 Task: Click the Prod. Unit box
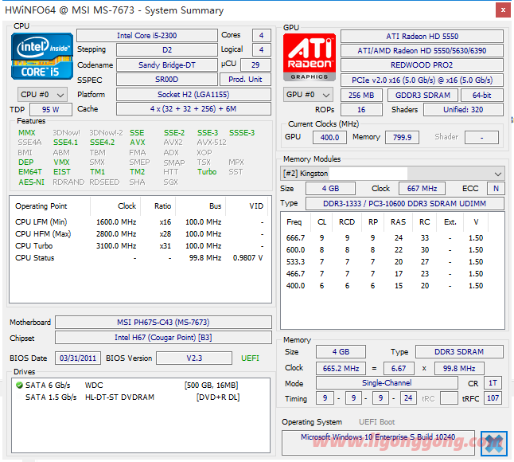click(x=245, y=80)
